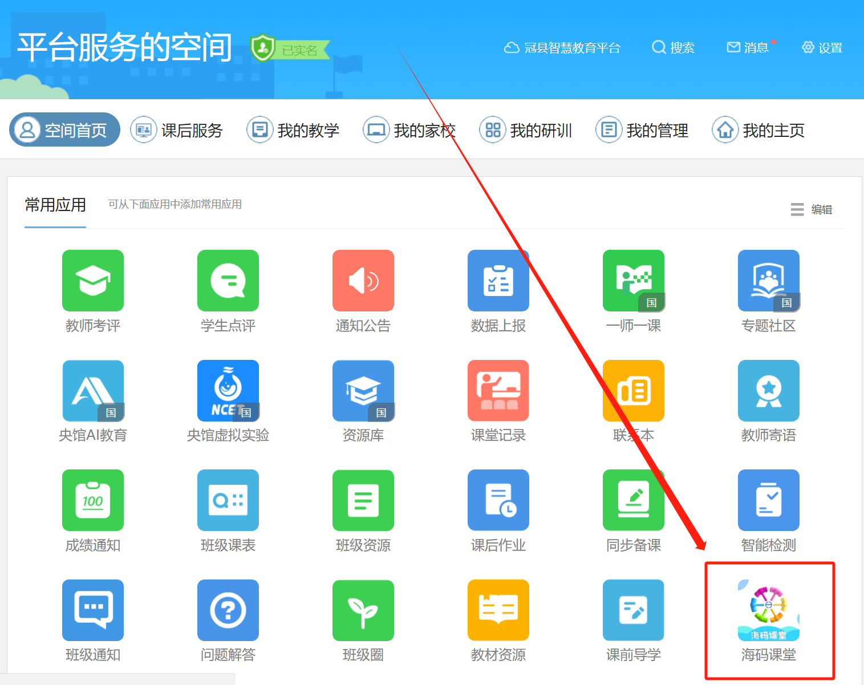Image resolution: width=864 pixels, height=685 pixels.
Task: Switch to the 课后服务 tab
Action: 177,130
